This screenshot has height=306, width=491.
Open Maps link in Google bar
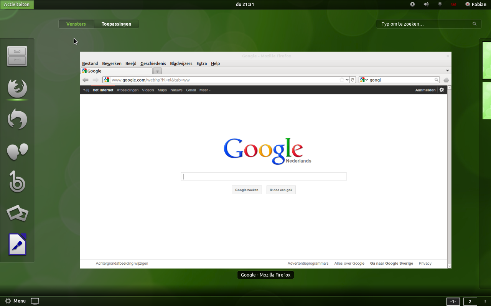(162, 90)
